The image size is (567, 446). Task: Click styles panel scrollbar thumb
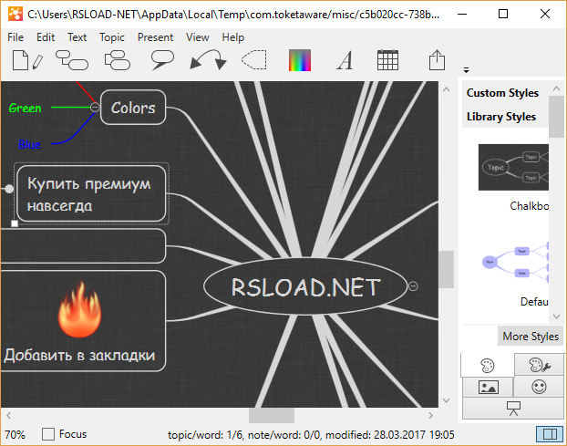(x=556, y=117)
